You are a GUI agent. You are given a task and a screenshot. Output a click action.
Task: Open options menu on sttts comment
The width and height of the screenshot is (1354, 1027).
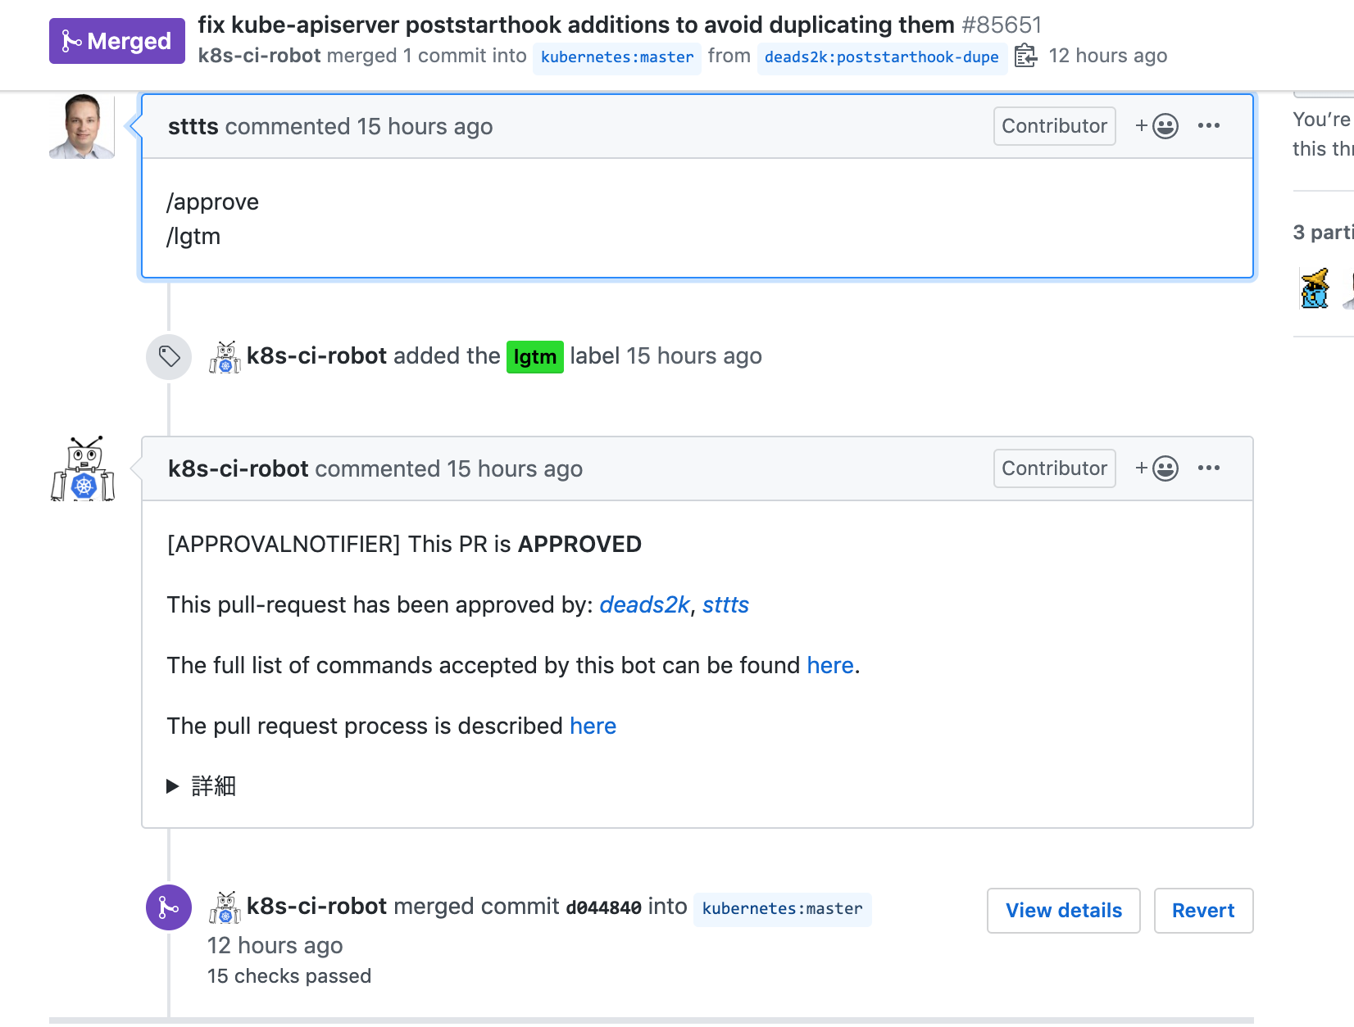pyautogui.click(x=1208, y=126)
